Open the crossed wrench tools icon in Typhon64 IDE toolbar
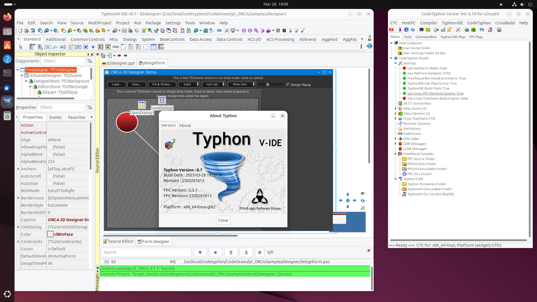The height and width of the screenshot is (302, 537). (227, 30)
